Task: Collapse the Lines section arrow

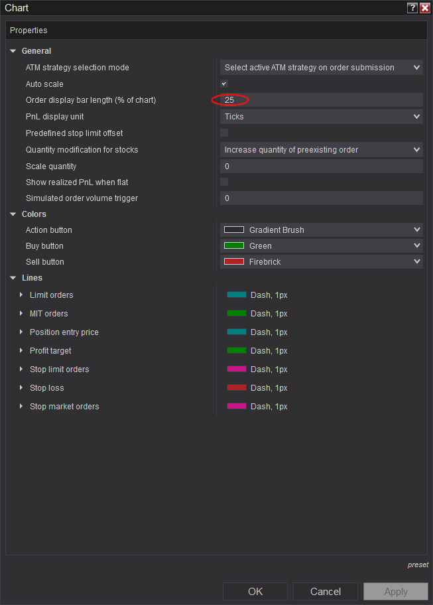Action: [13, 278]
